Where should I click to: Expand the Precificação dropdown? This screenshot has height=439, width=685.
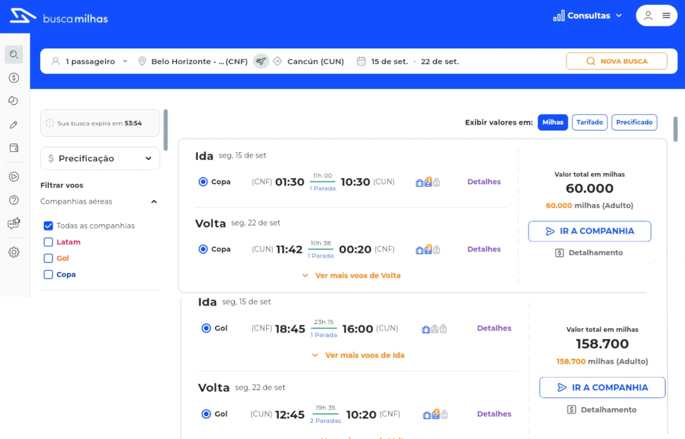(x=100, y=158)
